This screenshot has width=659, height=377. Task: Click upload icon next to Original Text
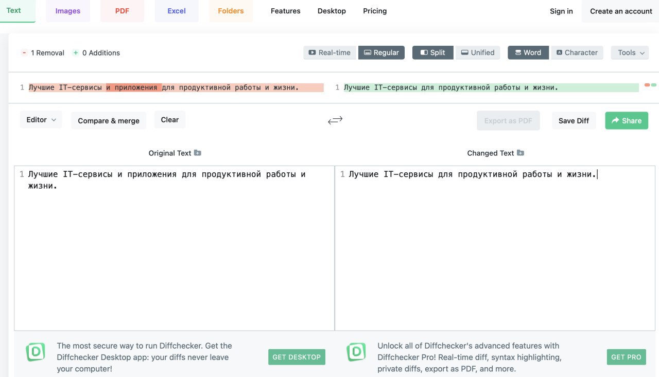[x=198, y=153]
